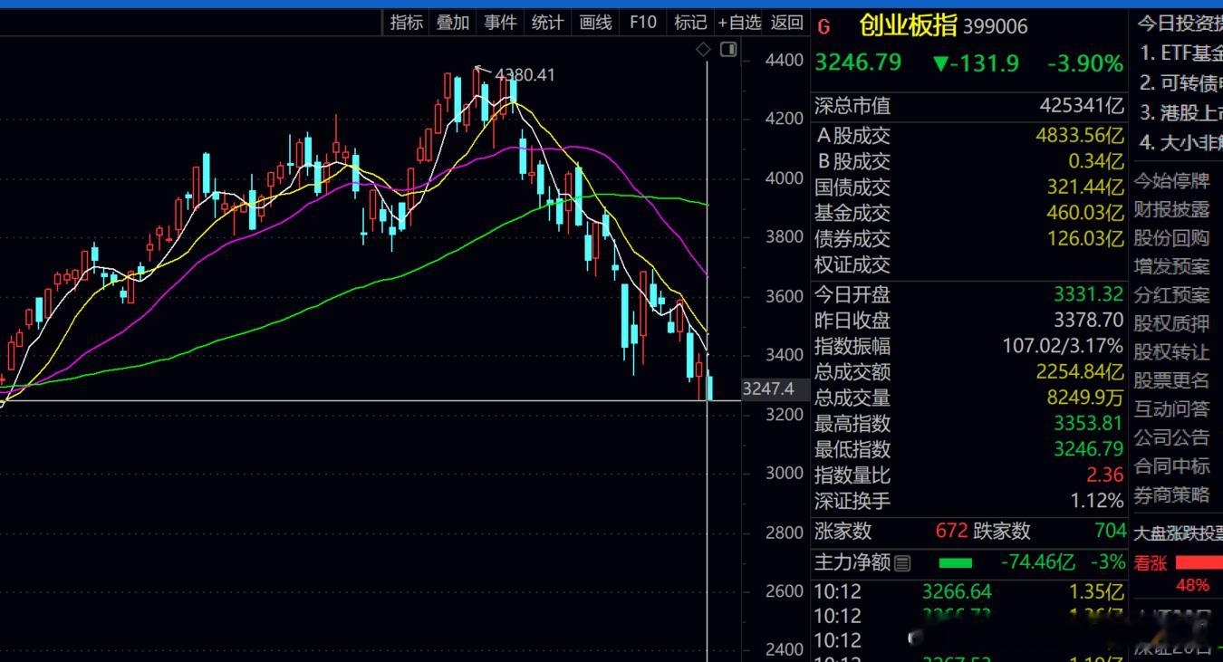
Task: Click the A股成交 value 4833.56亿
Action: pos(1080,136)
